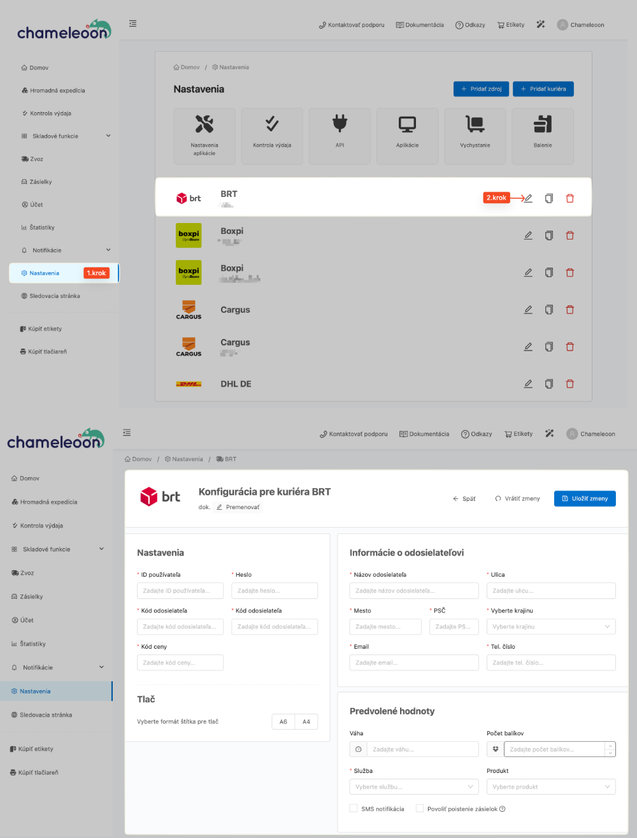637x838 pixels.
Task: Expand the Služba service dropdown
Action: (x=414, y=787)
